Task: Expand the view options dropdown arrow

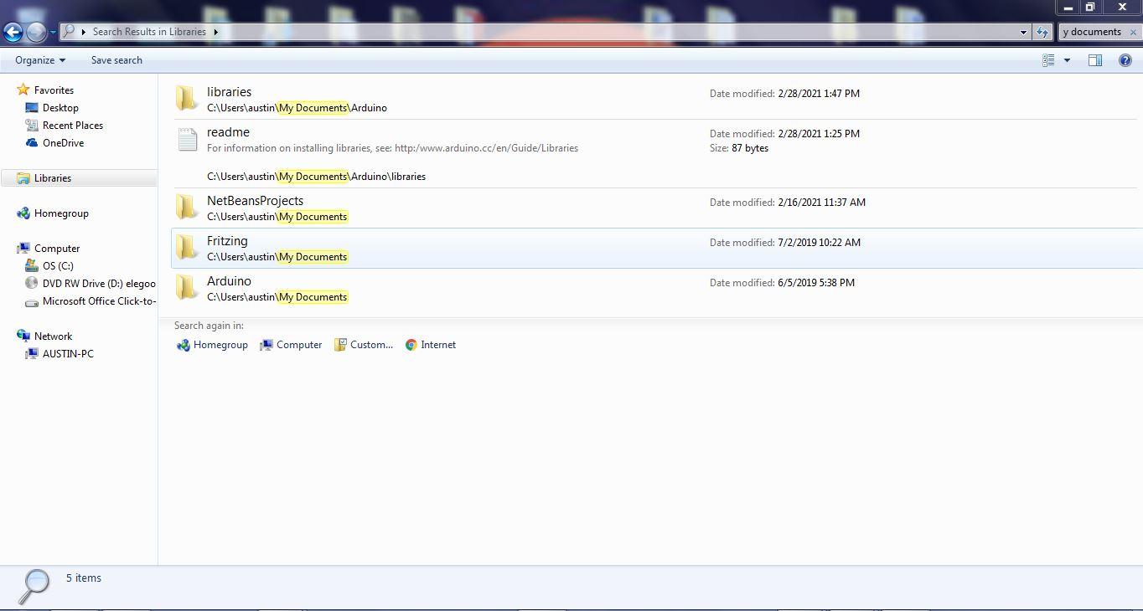Action: click(1065, 59)
